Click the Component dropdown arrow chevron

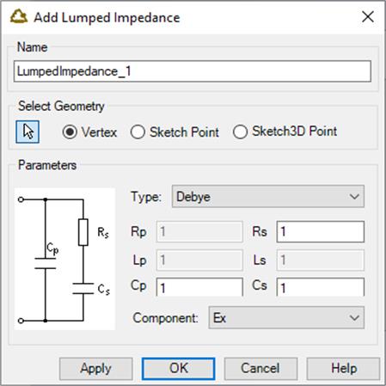coord(354,318)
